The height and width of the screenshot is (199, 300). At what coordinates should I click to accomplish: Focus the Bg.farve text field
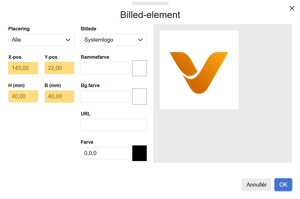coord(105,96)
